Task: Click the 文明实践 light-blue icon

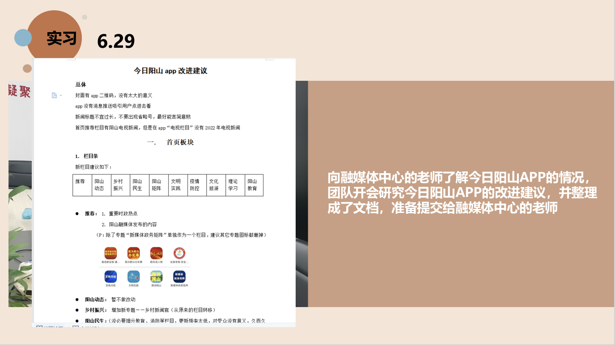Action: point(134,277)
